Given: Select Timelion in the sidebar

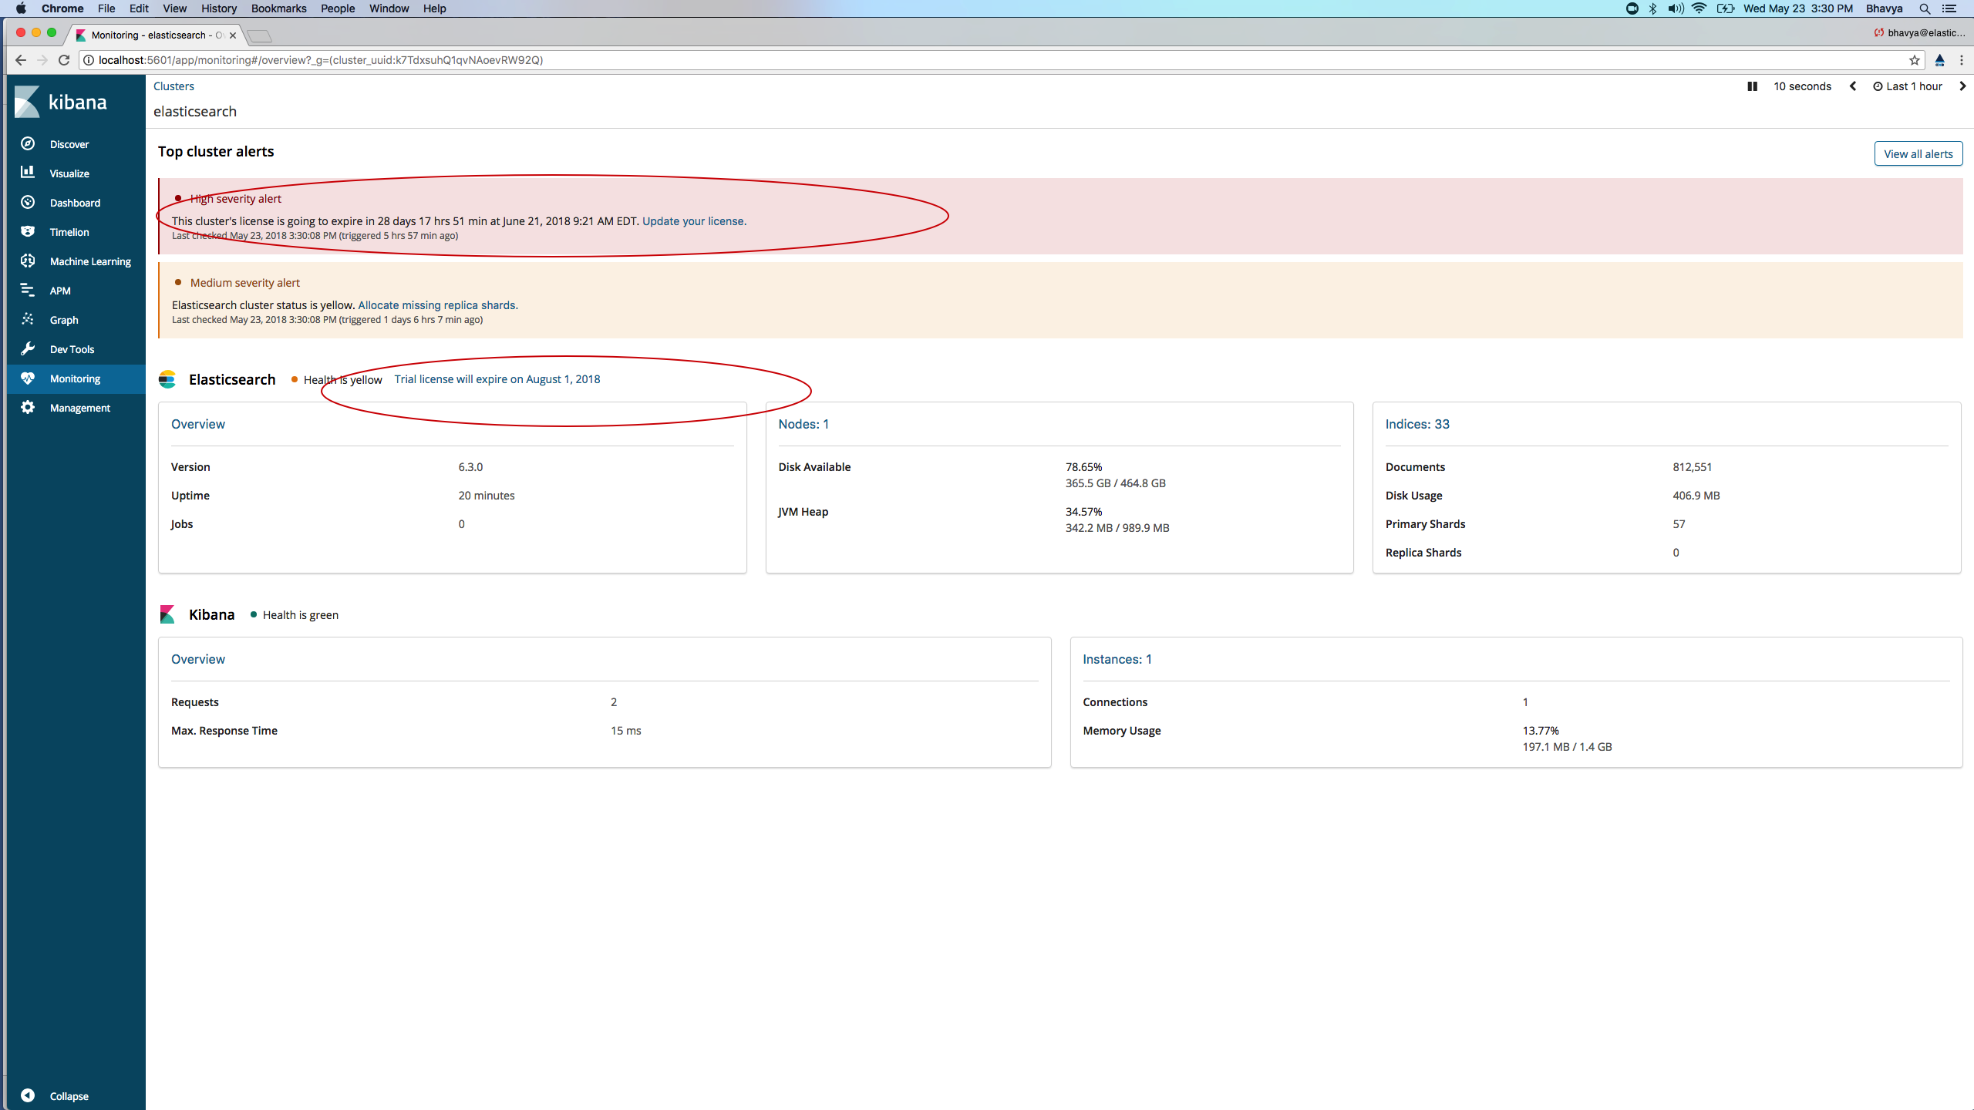Looking at the screenshot, I should coord(69,231).
